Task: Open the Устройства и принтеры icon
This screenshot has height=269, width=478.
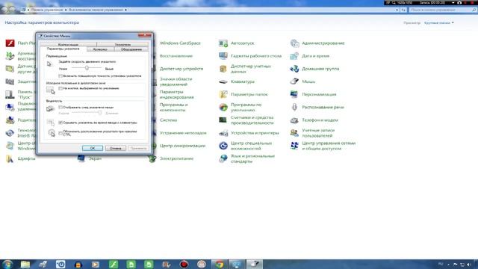Action: (223, 133)
